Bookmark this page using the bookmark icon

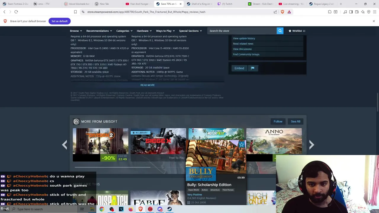click(75, 12)
